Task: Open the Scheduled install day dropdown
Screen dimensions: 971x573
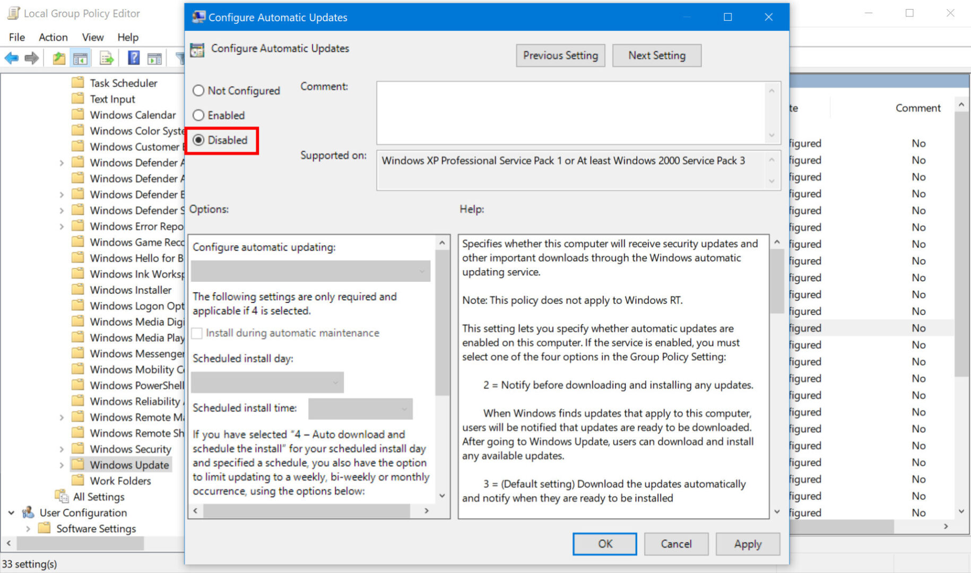Action: [268, 382]
